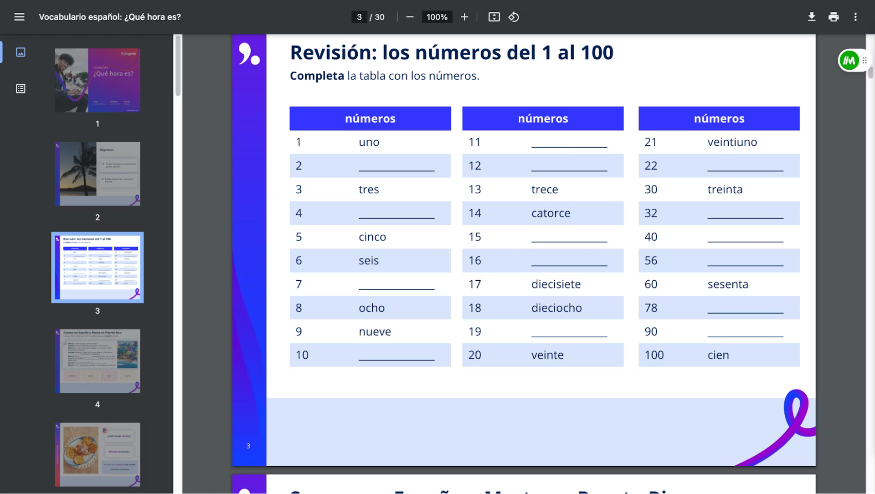Viewport: 875px width, 494px height.
Task: Click the green extension badge icon
Action: [x=849, y=60]
